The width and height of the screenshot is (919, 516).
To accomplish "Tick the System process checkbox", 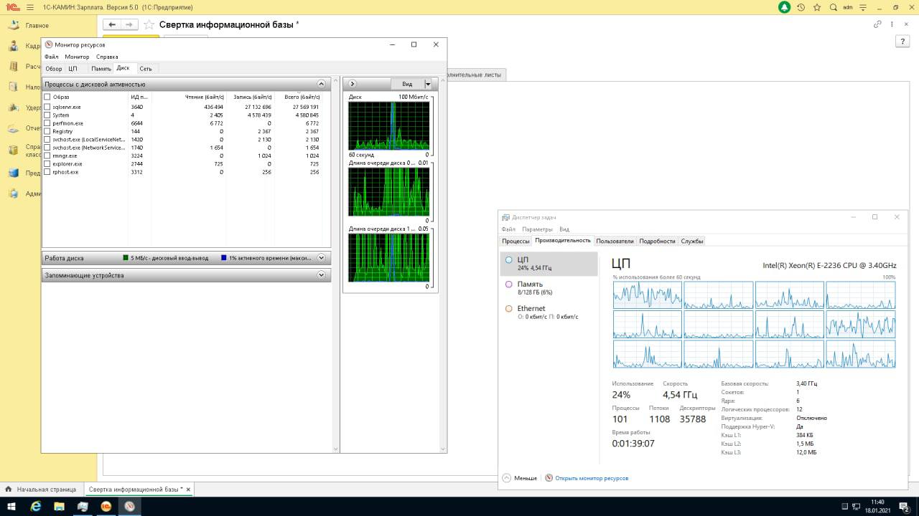I will click(47, 115).
